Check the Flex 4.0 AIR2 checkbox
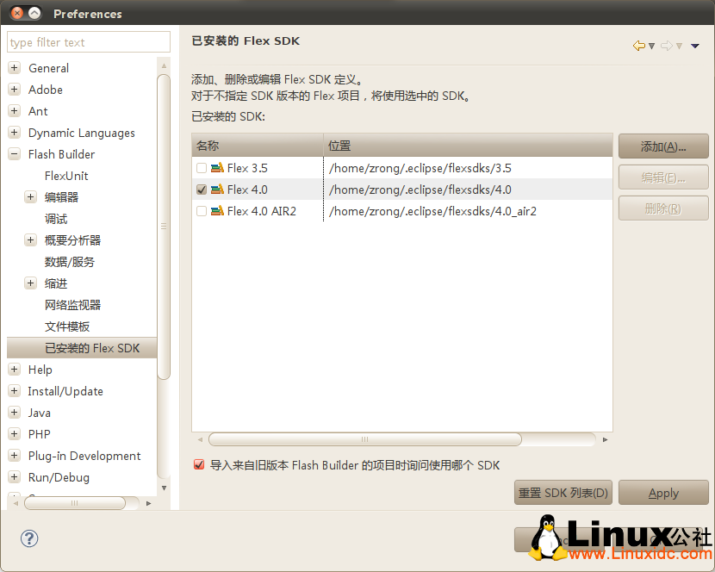Screen dimensions: 715x572 [202, 211]
